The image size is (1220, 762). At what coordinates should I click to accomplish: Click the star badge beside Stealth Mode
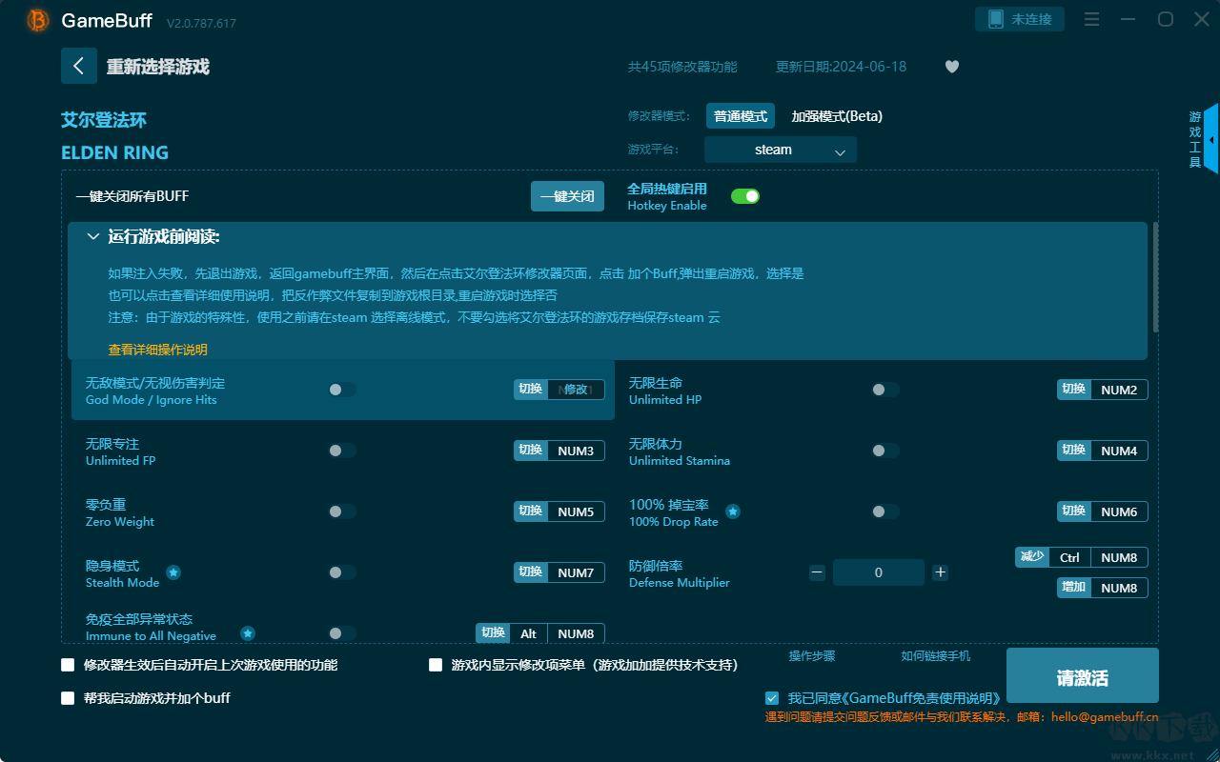(x=173, y=572)
